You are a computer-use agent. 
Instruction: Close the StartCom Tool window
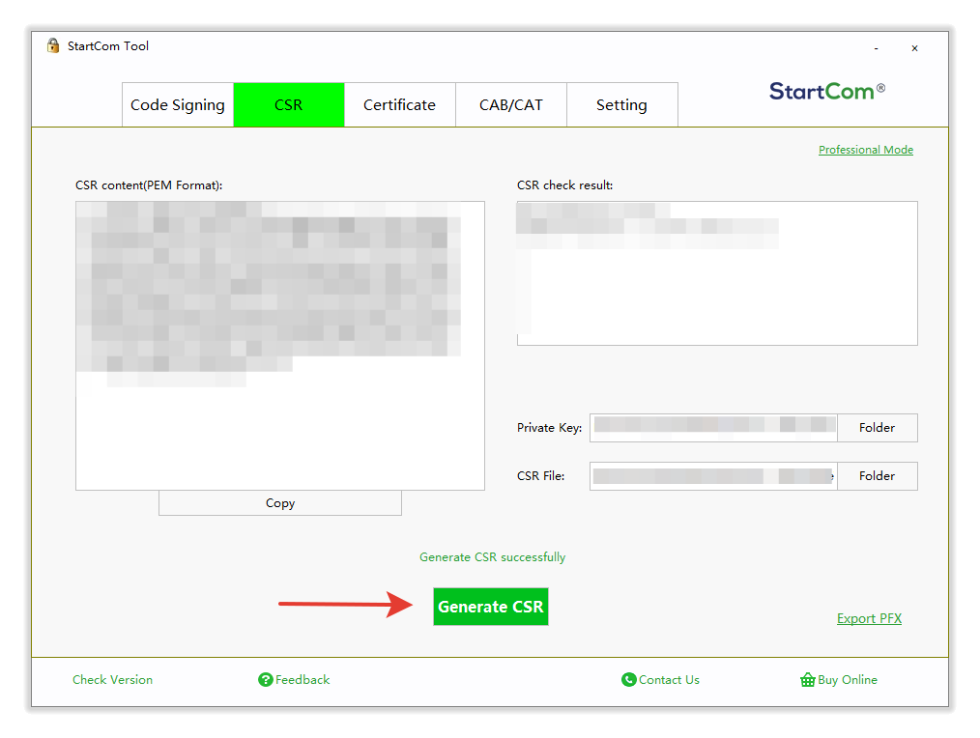914,48
